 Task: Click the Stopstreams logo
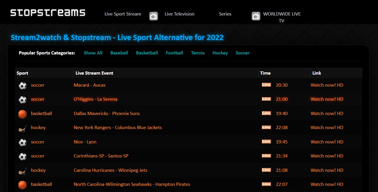47,13
